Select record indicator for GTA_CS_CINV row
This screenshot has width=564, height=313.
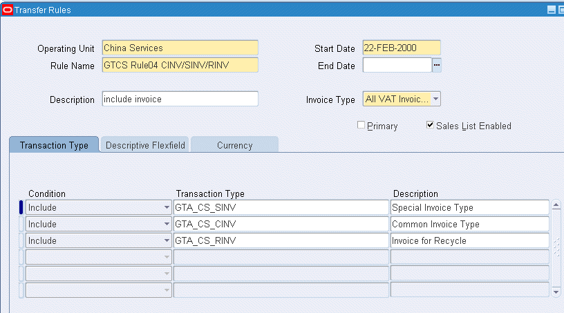21,224
